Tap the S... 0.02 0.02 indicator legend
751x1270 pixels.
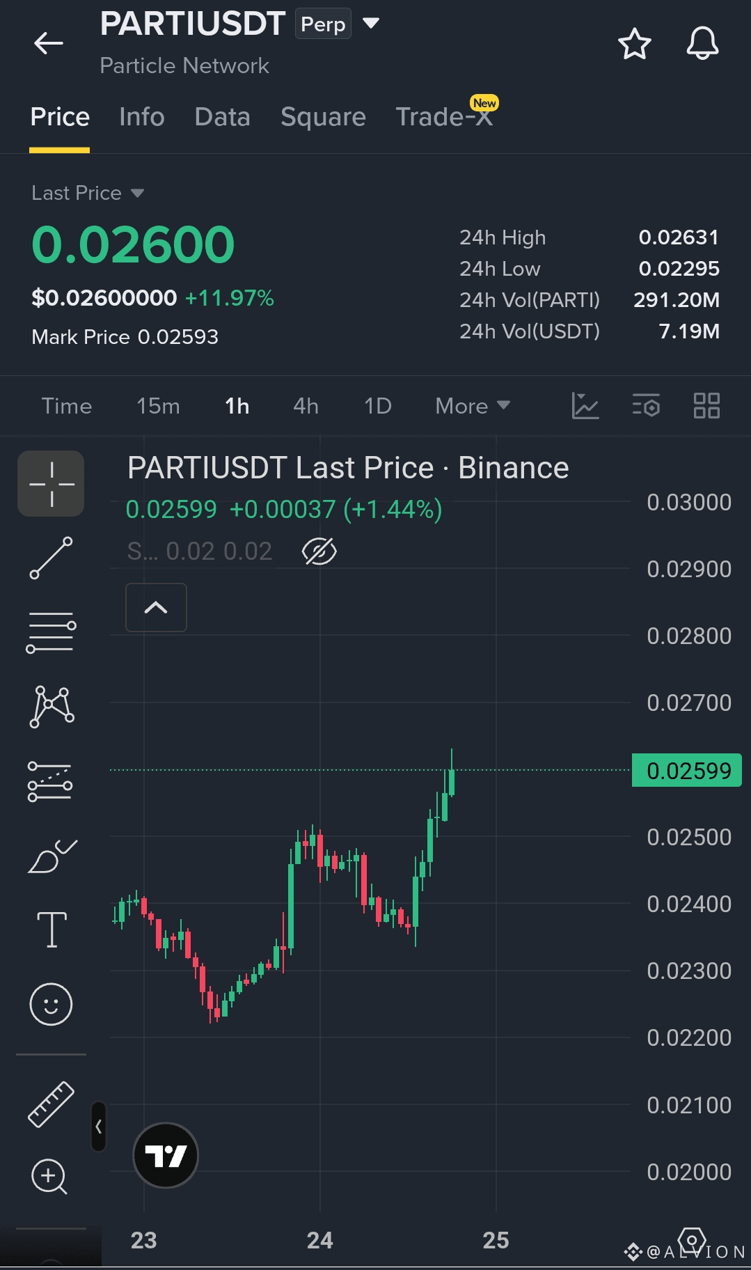click(200, 551)
